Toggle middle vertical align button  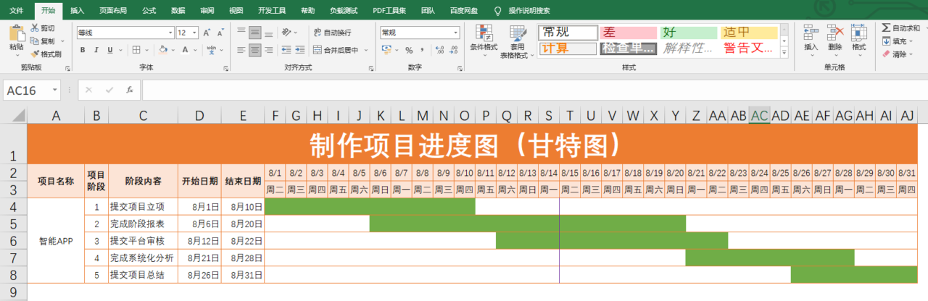tap(254, 33)
